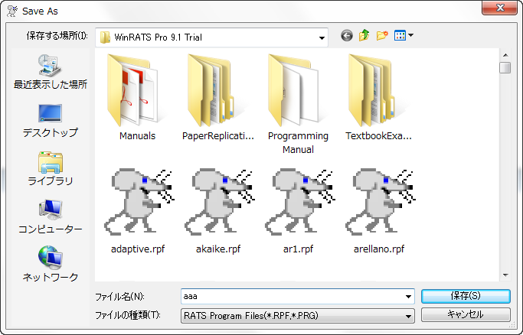Create a new folder

coord(382,35)
